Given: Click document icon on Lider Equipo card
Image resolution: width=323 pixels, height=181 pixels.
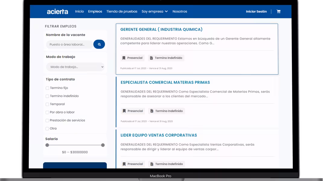Looking at the screenshot, I should pyautogui.click(x=152, y=164).
